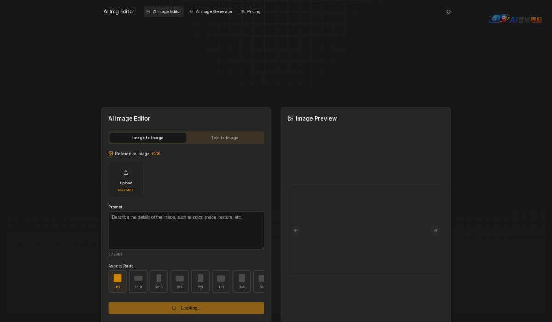Click the next image arrow in preview
Viewport: 552px width, 322px height.
[435, 230]
